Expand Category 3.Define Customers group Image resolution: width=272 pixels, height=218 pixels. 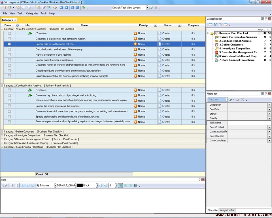click(x=2, y=131)
